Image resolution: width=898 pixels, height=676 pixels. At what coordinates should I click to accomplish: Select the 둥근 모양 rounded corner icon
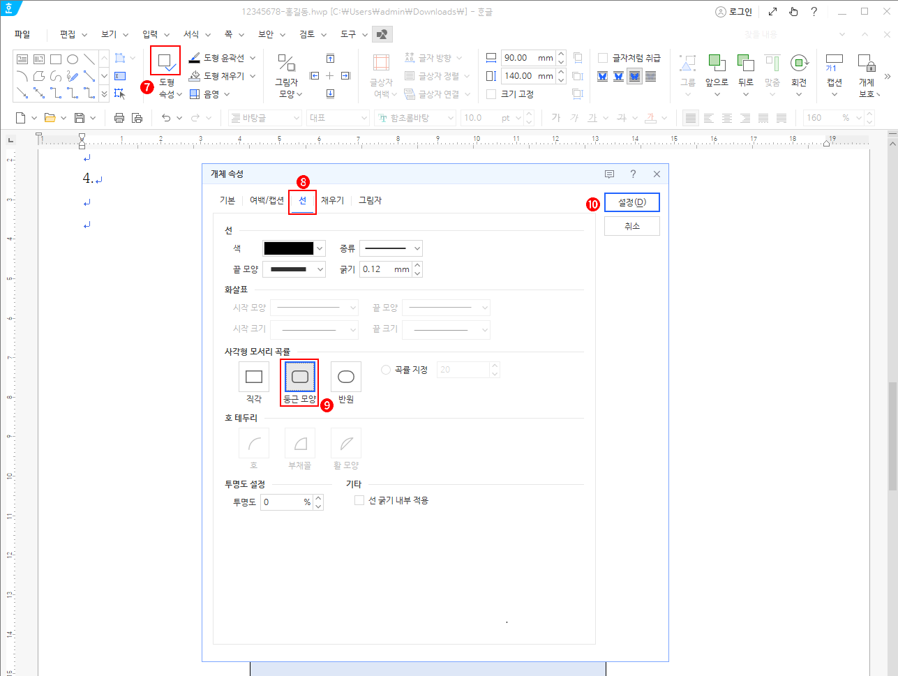click(x=300, y=377)
